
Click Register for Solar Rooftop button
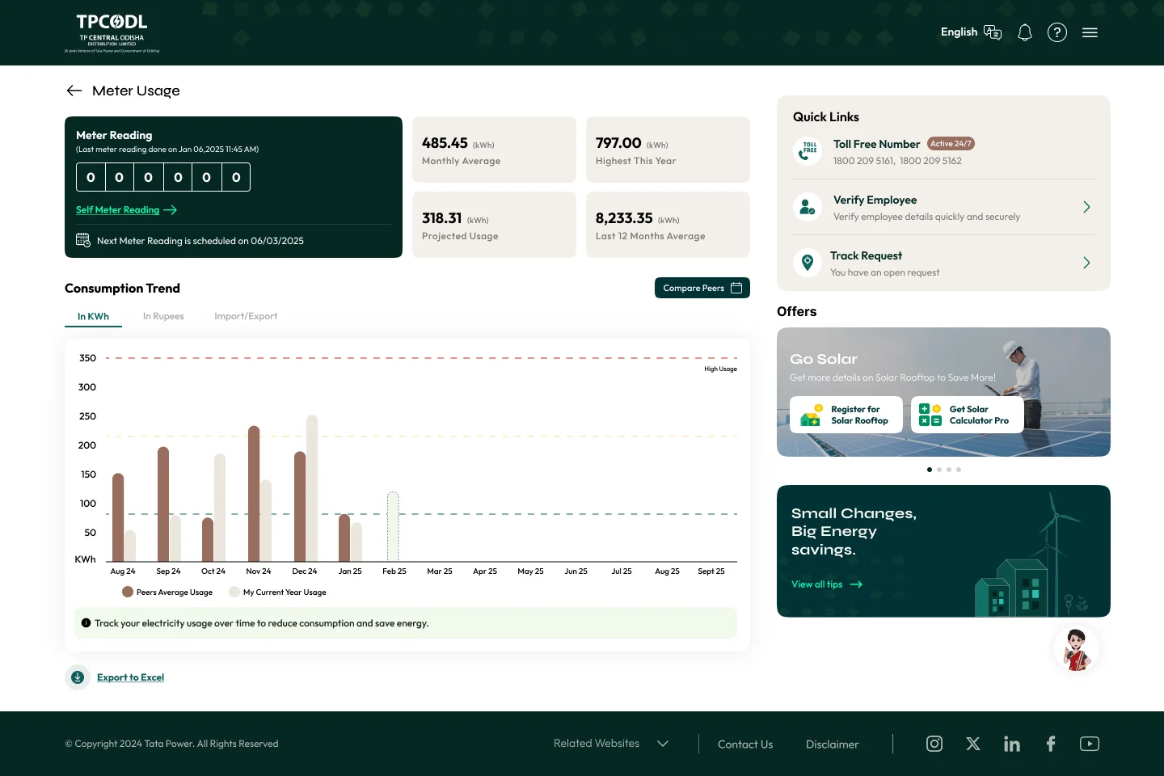coord(846,415)
